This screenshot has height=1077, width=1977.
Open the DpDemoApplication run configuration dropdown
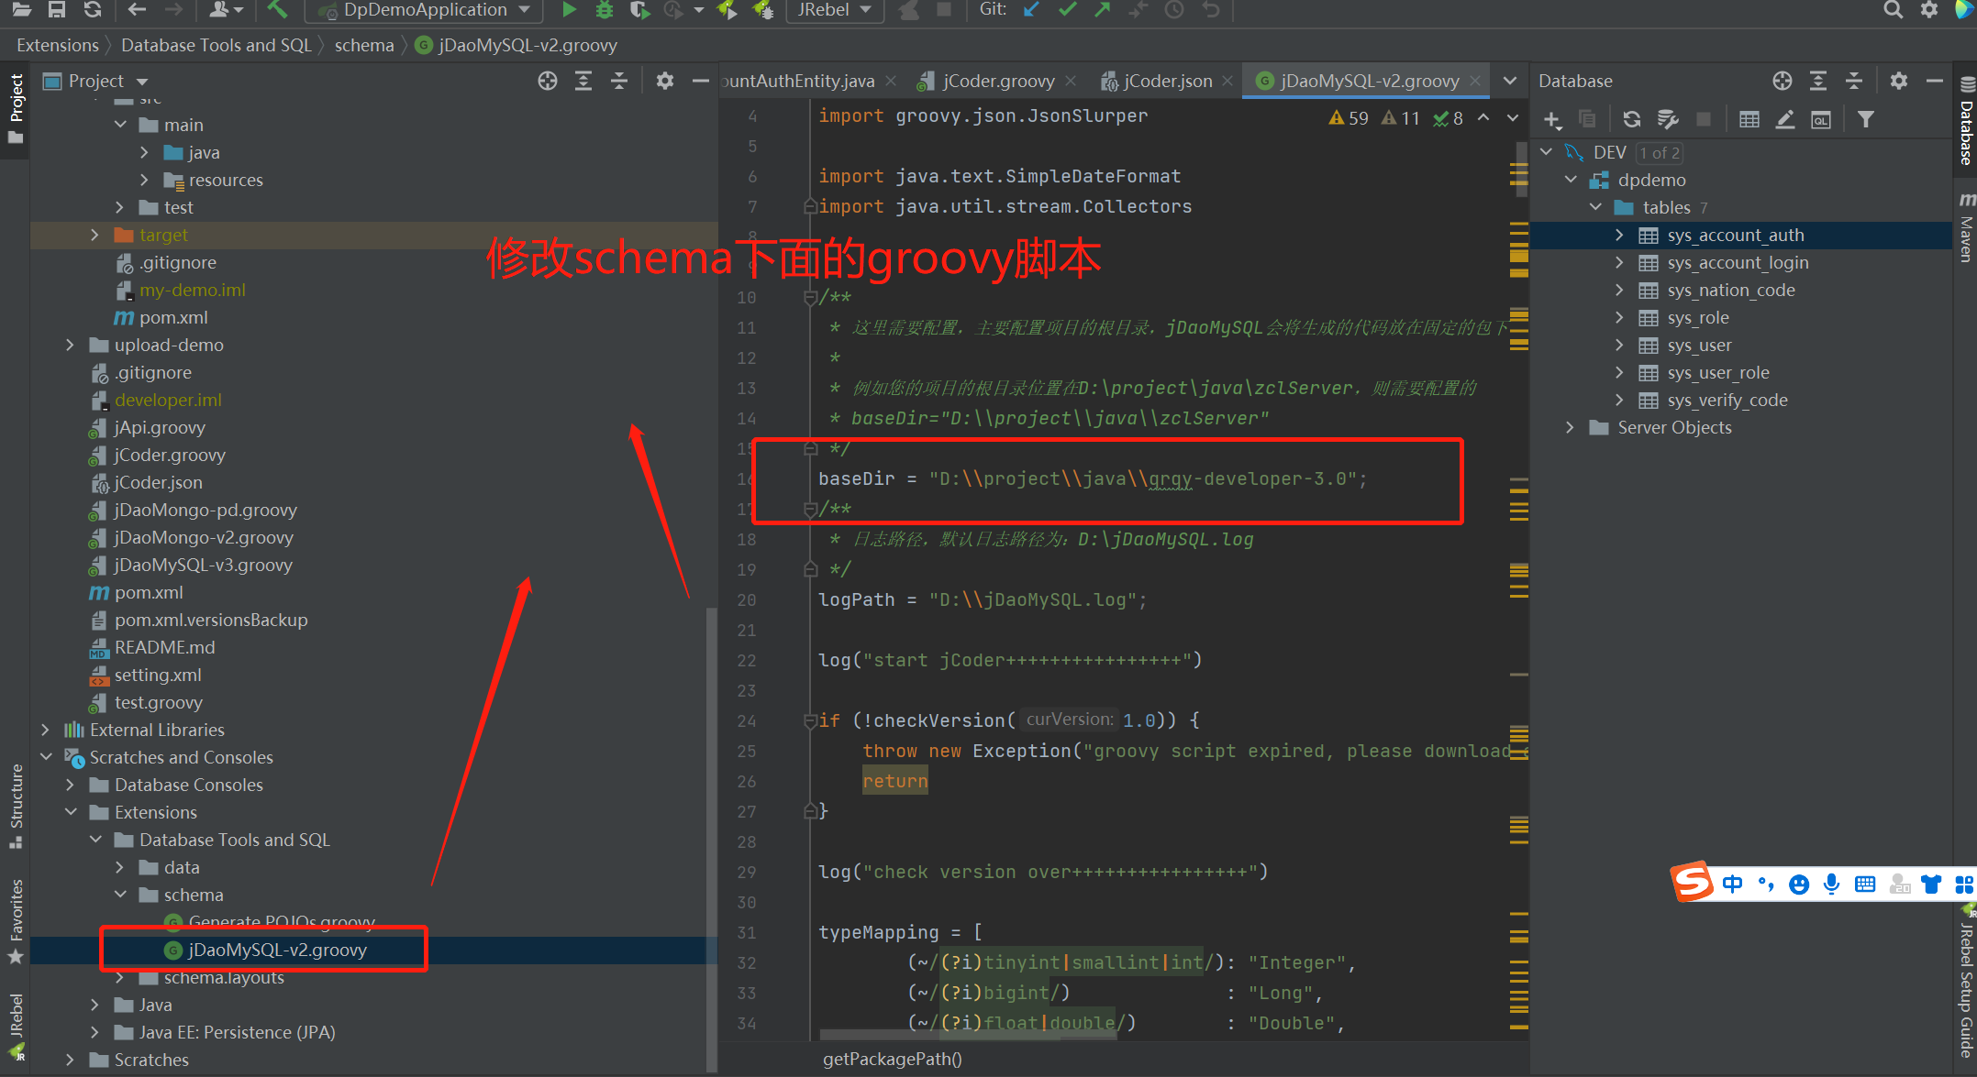[x=424, y=10]
